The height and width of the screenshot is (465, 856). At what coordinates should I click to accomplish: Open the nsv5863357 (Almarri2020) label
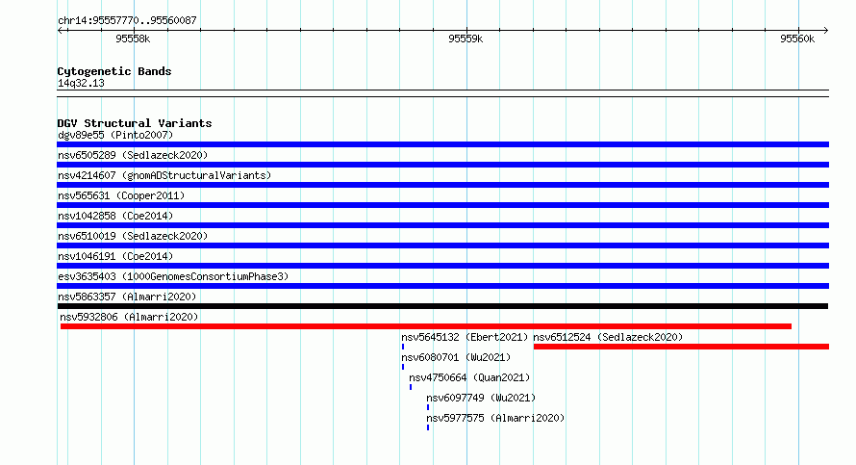127,297
